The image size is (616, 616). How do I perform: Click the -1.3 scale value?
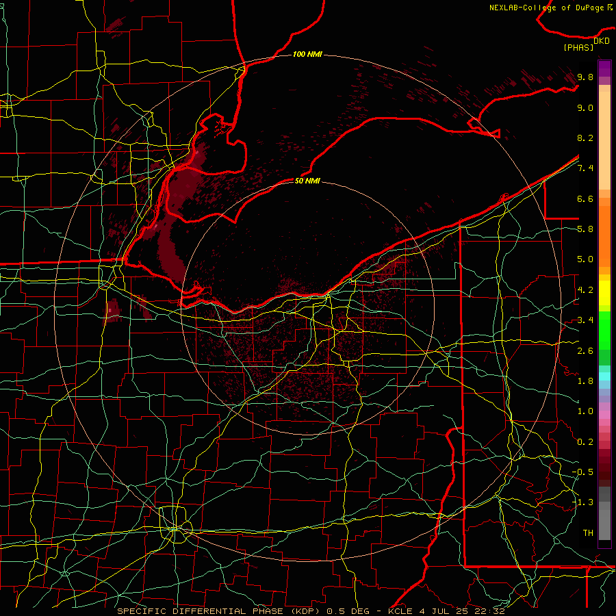pos(582,502)
